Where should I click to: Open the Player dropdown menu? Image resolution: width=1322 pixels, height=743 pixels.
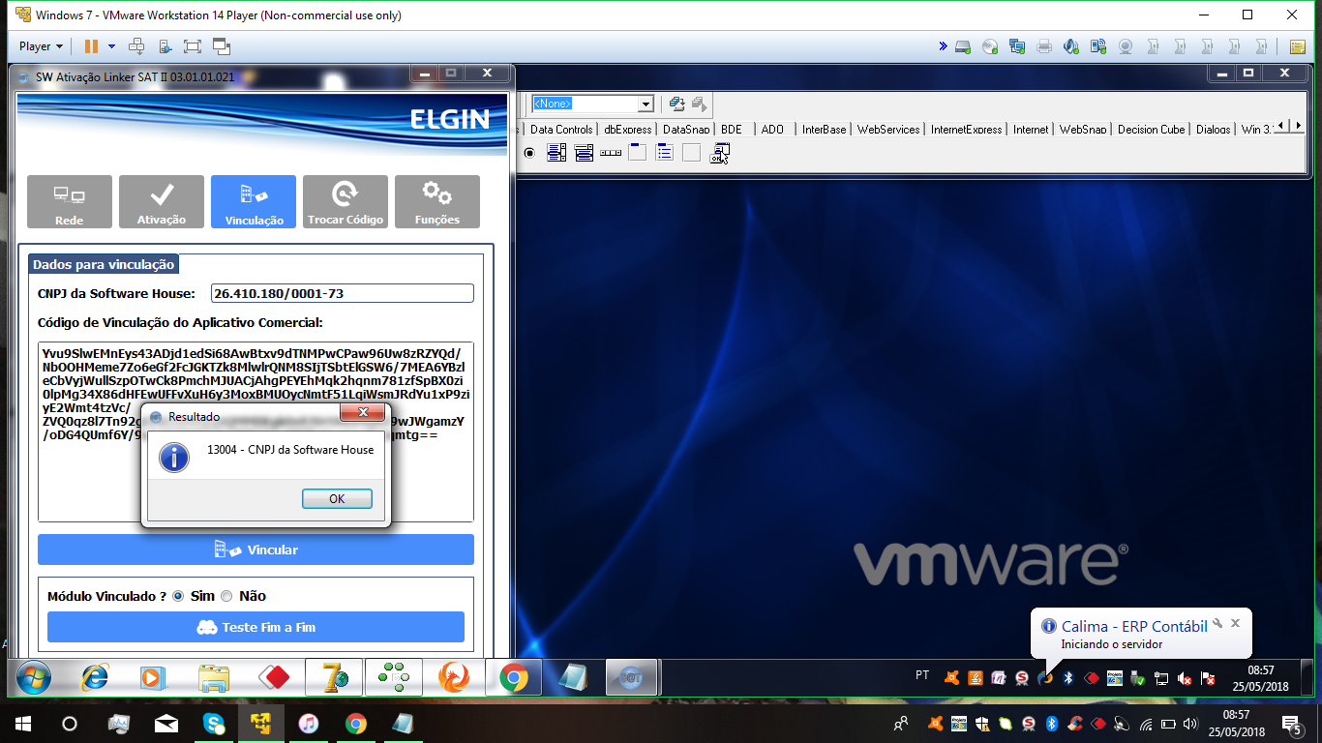pos(41,46)
